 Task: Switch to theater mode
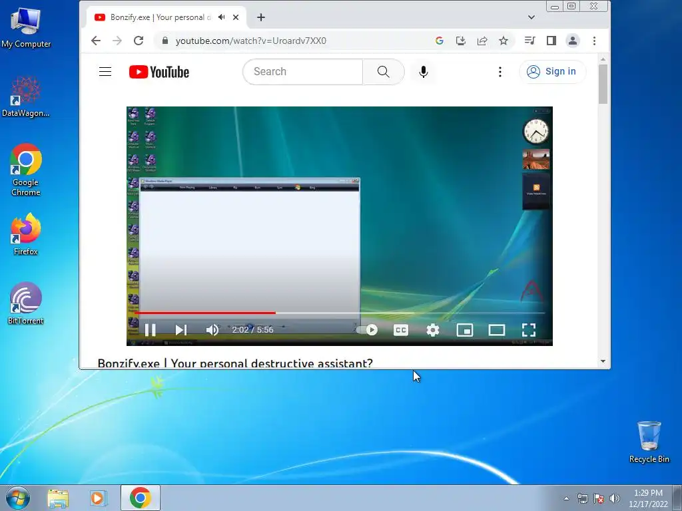497,330
